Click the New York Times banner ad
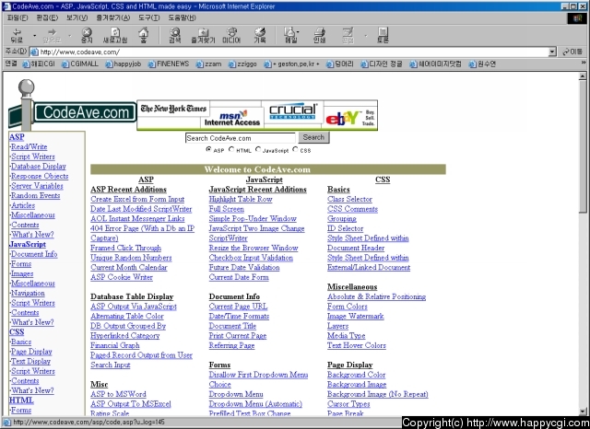The image size is (590, 429). tap(173, 109)
